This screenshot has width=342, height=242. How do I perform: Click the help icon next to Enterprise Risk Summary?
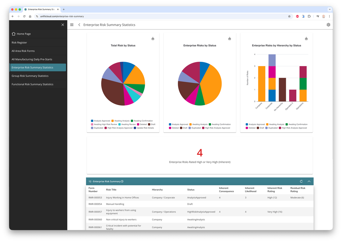[122, 181]
